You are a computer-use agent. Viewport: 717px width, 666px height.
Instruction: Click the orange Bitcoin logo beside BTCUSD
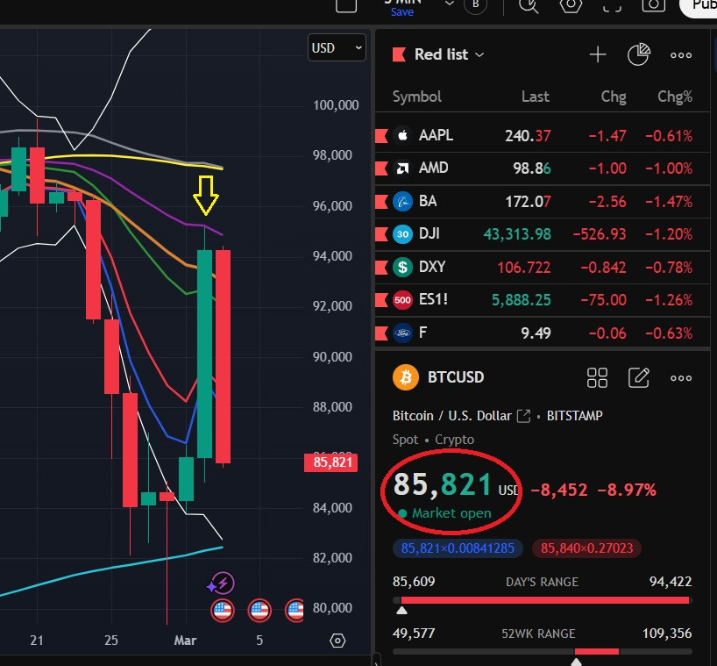[x=406, y=377]
